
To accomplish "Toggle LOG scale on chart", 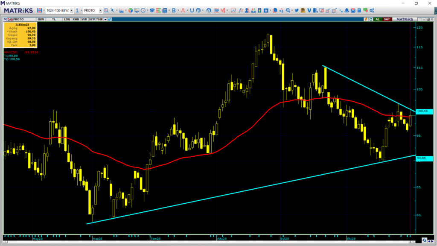I will click(x=67, y=19).
